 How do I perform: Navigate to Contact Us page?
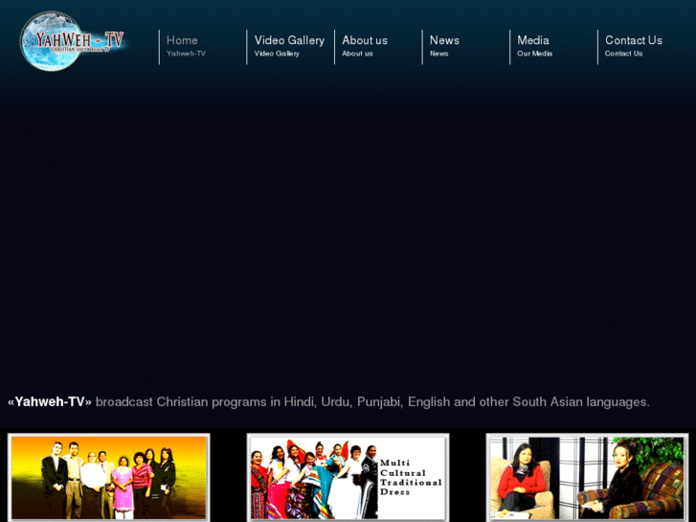coord(634,46)
